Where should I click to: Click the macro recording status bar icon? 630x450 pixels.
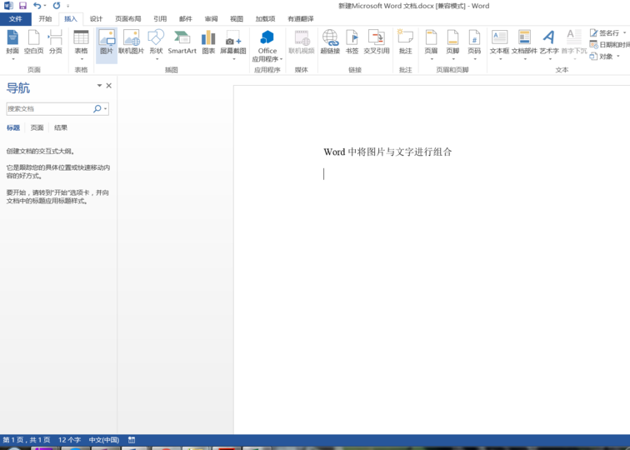[132, 440]
